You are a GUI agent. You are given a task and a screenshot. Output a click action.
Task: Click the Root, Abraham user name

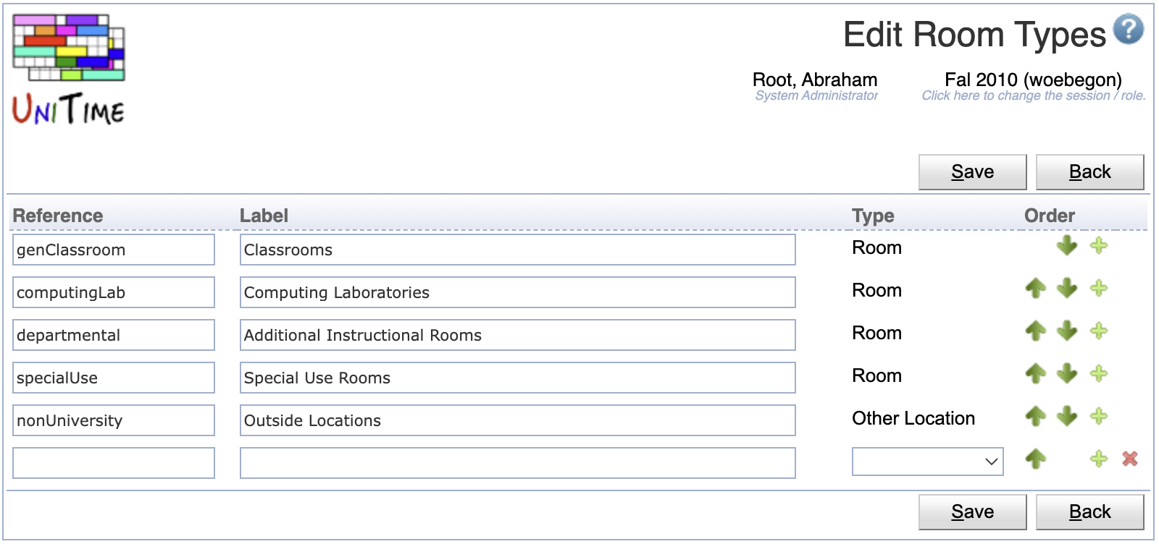click(815, 80)
